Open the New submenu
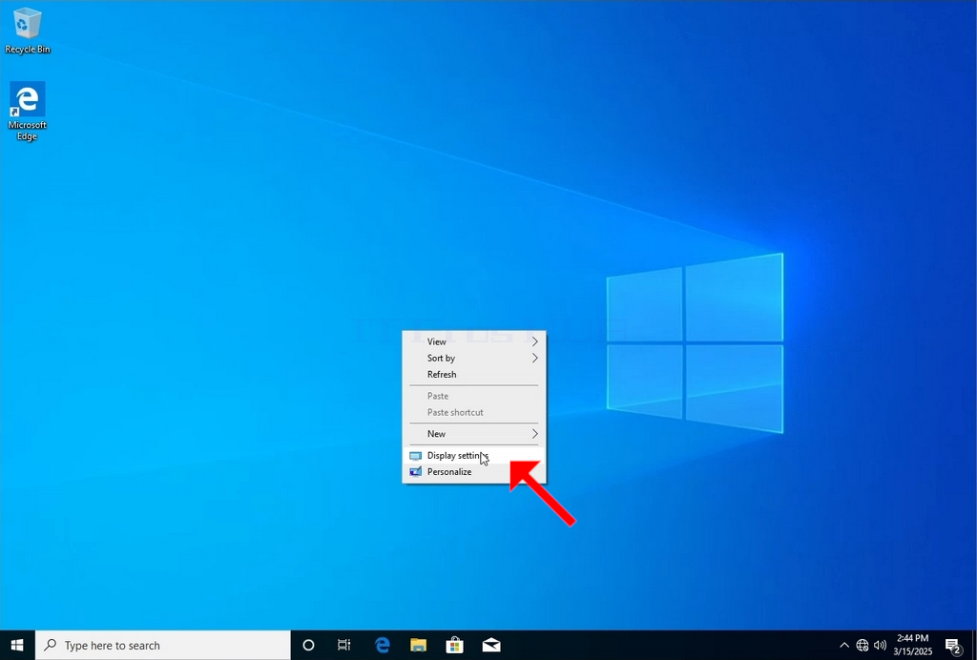Image resolution: width=977 pixels, height=660 pixels. [474, 433]
